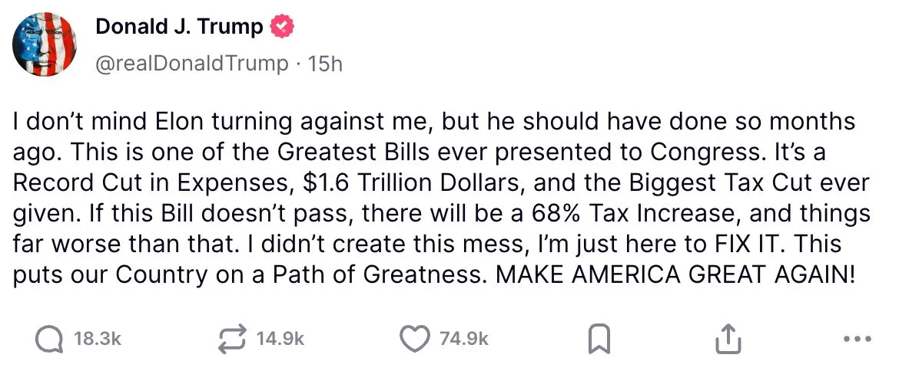Click the MAKE AMERICA GREAT AGAIN! text
Image resolution: width=899 pixels, height=371 pixels.
coord(675,275)
